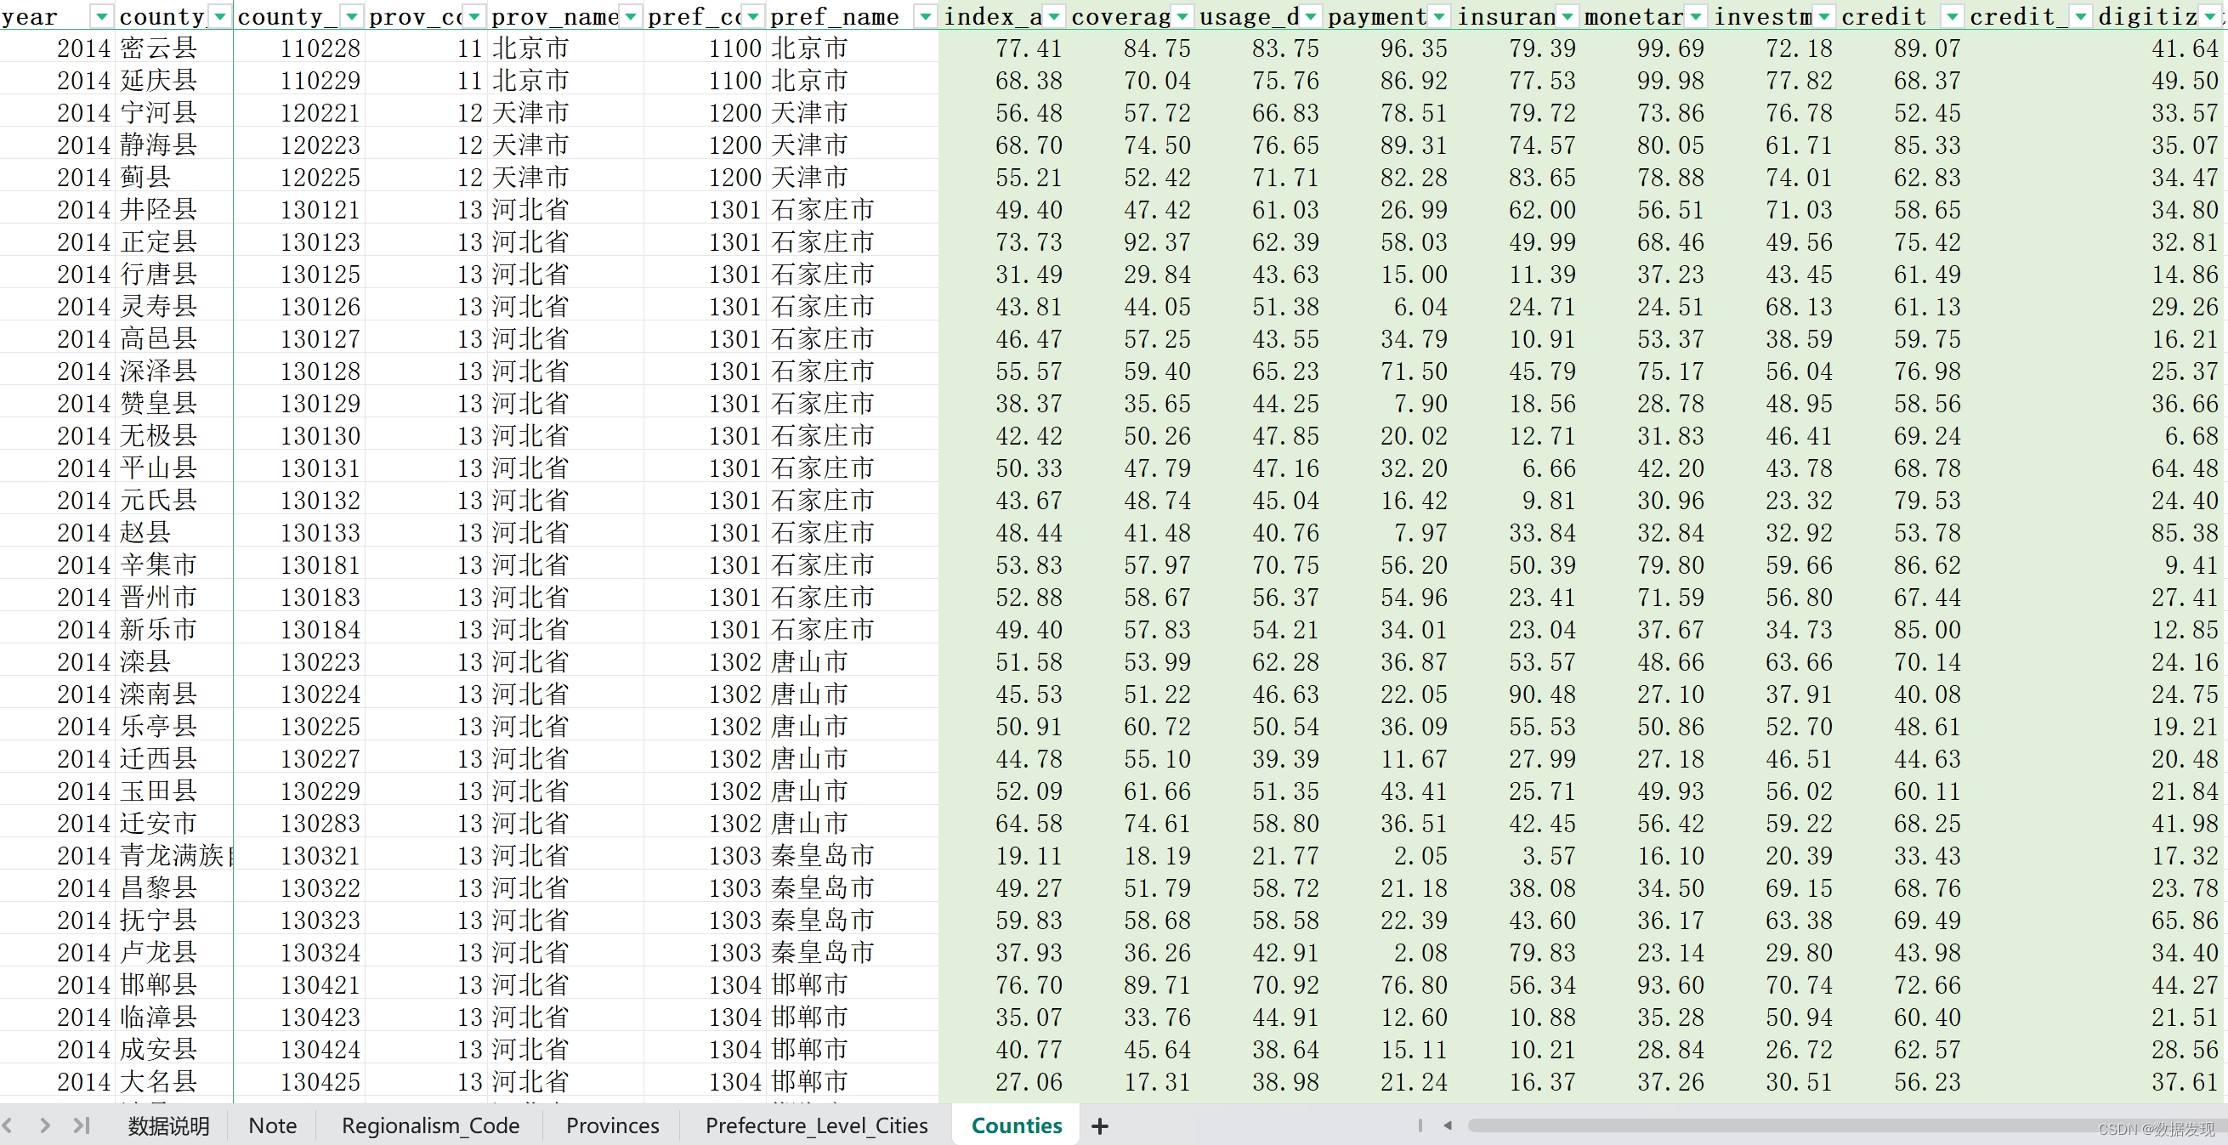This screenshot has height=1145, width=2228.
Task: Go to previous sheet tab arrow
Action: [x=8, y=1126]
